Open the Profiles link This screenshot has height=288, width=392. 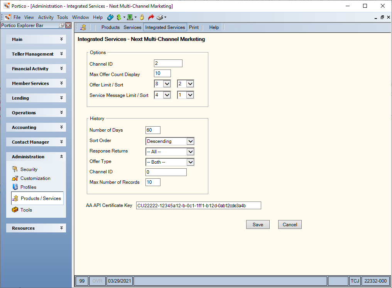coord(28,187)
